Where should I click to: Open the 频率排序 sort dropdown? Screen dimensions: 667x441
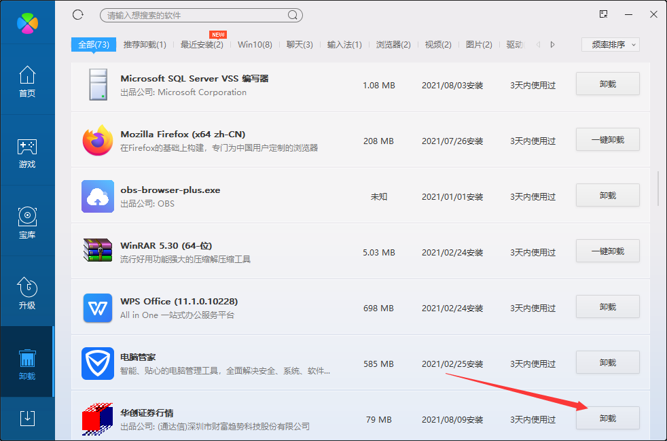[x=611, y=45]
